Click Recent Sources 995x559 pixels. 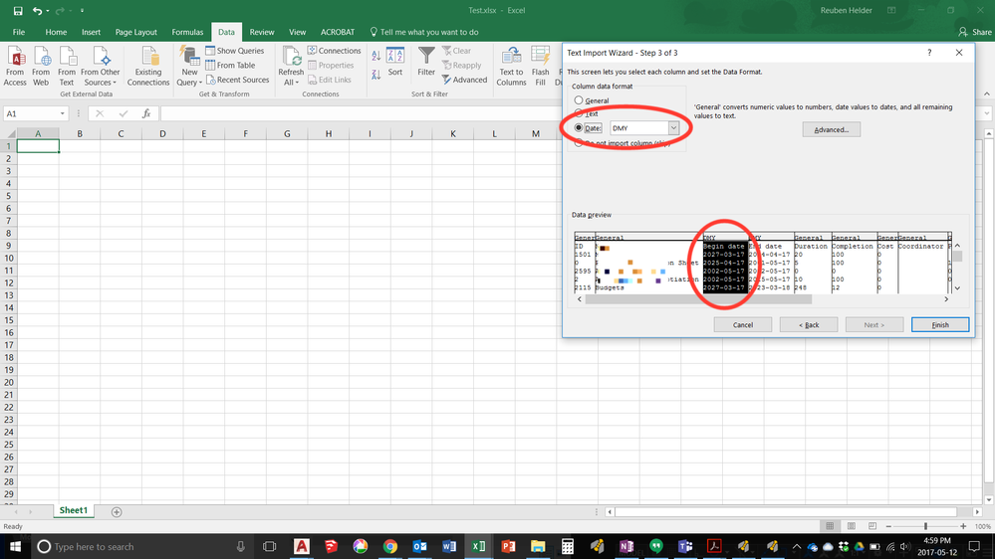[237, 80]
